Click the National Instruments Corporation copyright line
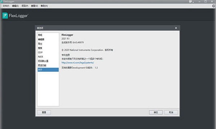This screenshot has height=129, width=216. [87, 50]
